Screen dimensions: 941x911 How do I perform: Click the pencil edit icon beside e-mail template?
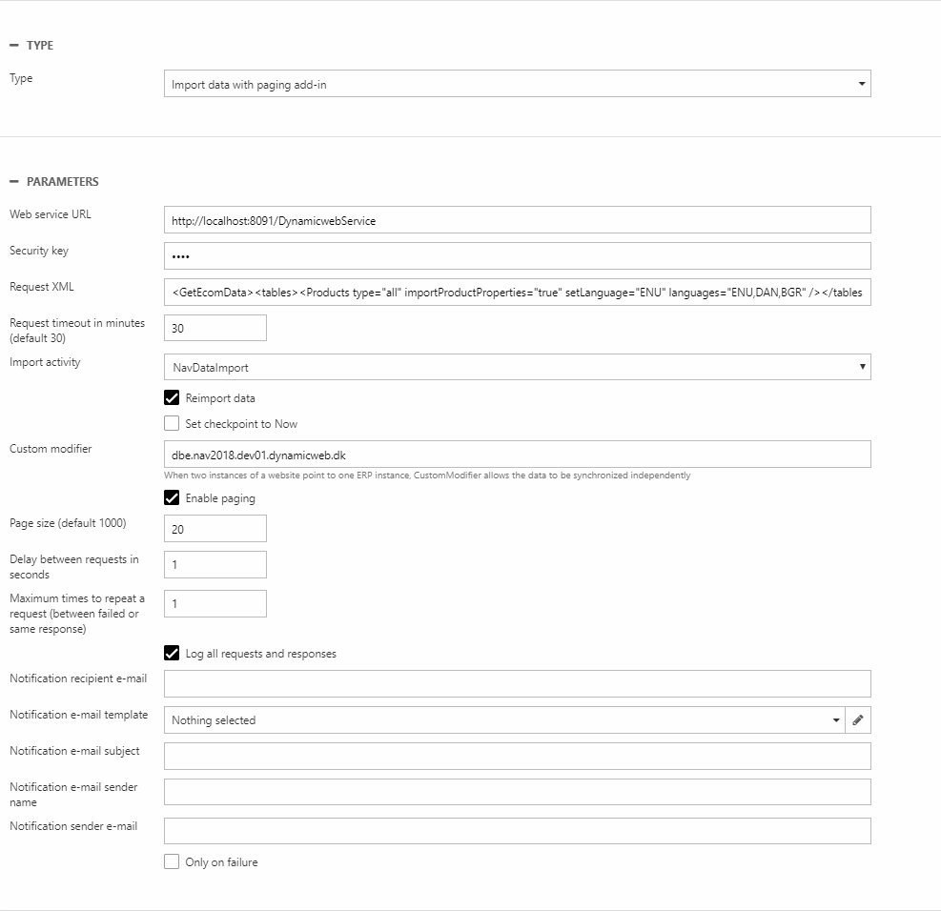[x=857, y=720]
